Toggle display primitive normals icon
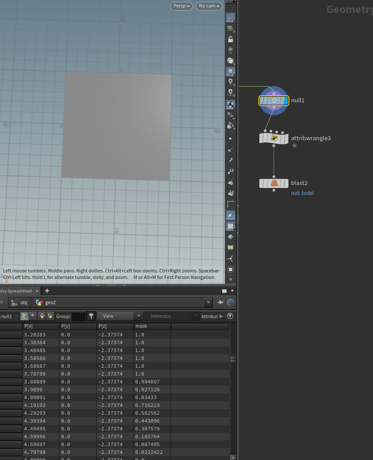The width and height of the screenshot is (373, 460). [231, 182]
